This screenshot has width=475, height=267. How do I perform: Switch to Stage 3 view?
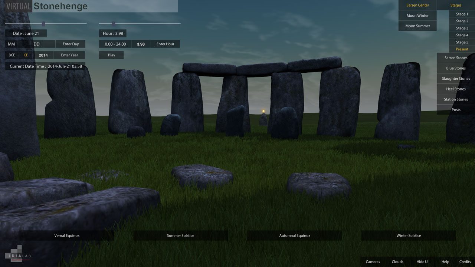tap(462, 28)
